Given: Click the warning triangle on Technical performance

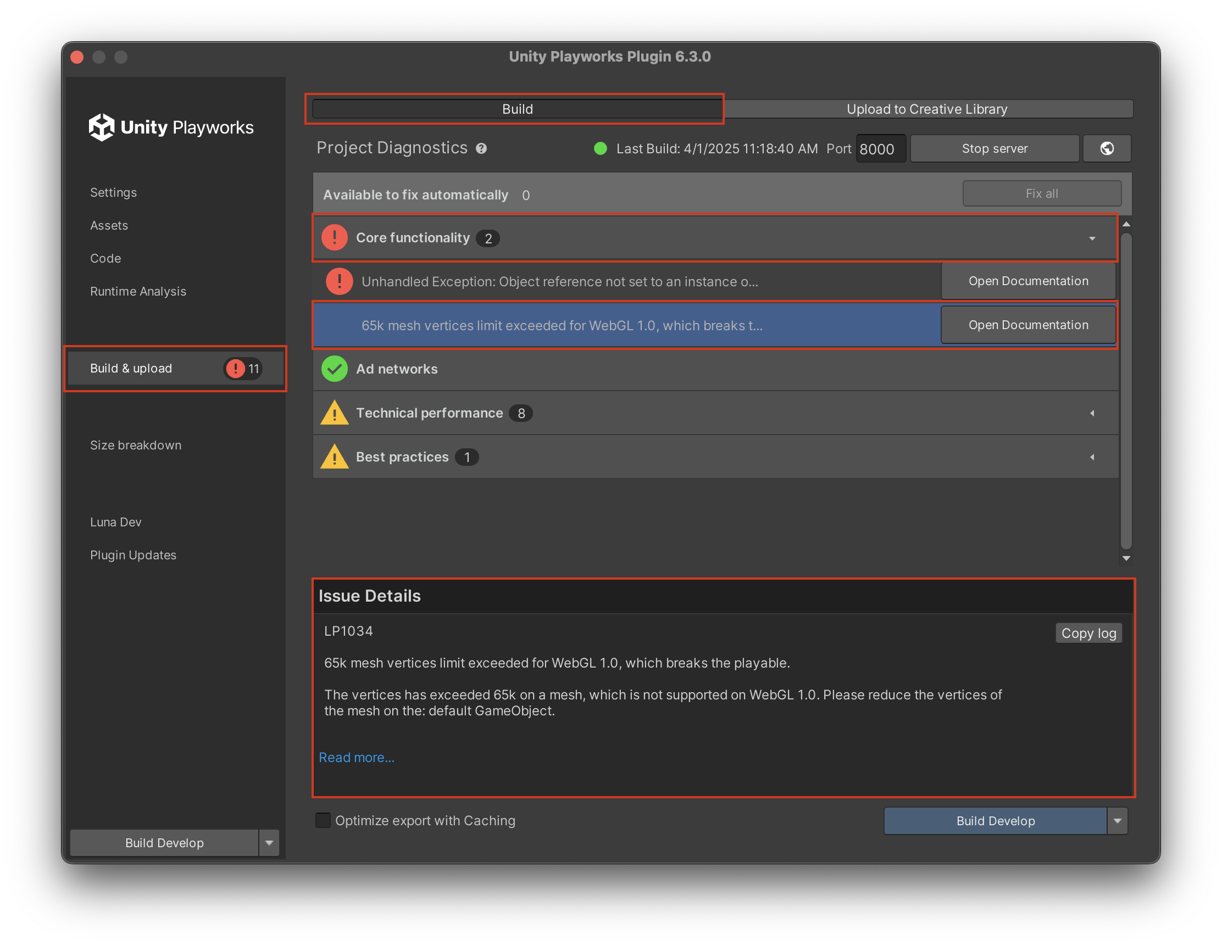Looking at the screenshot, I should tap(335, 413).
